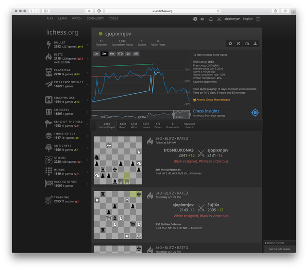The image size is (308, 270).
Task: Select the 6m chart range
Action: pos(112,54)
